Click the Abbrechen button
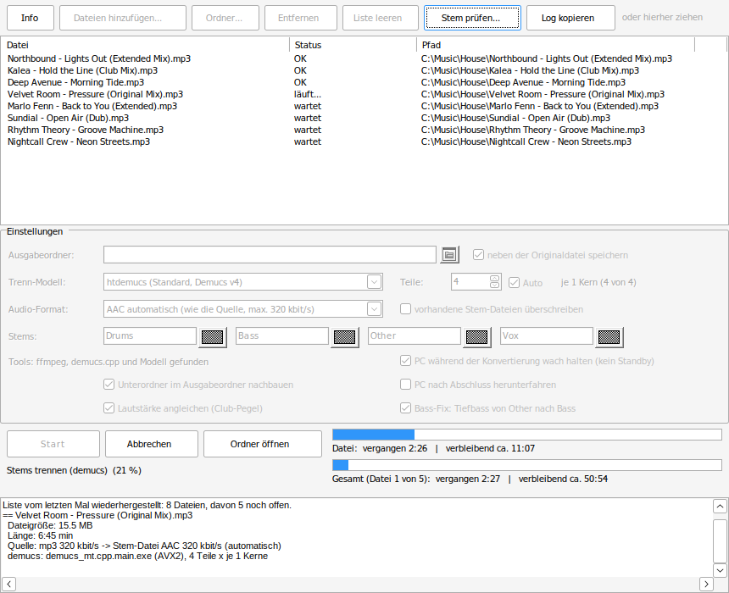 coord(152,444)
